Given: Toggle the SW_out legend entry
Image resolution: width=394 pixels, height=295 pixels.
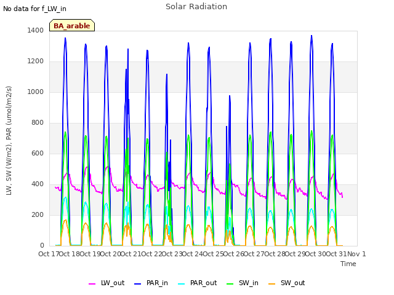Looking at the screenshot, I should point(286,283).
